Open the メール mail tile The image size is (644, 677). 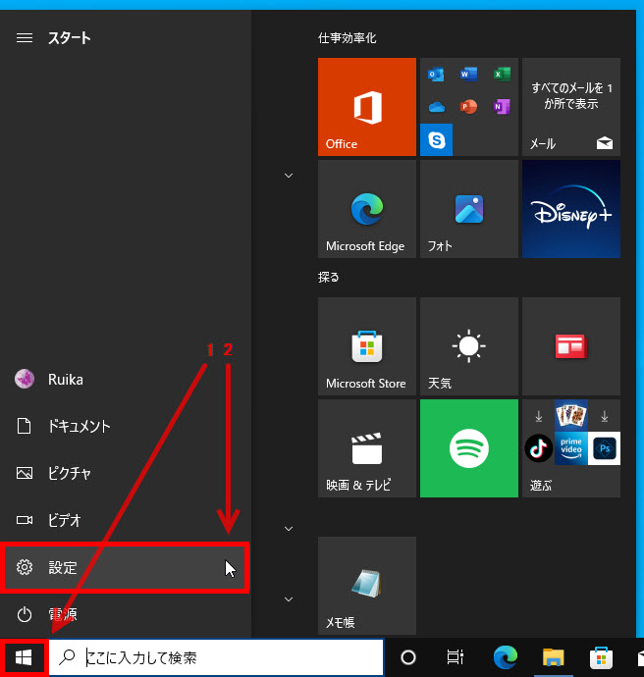click(x=571, y=107)
